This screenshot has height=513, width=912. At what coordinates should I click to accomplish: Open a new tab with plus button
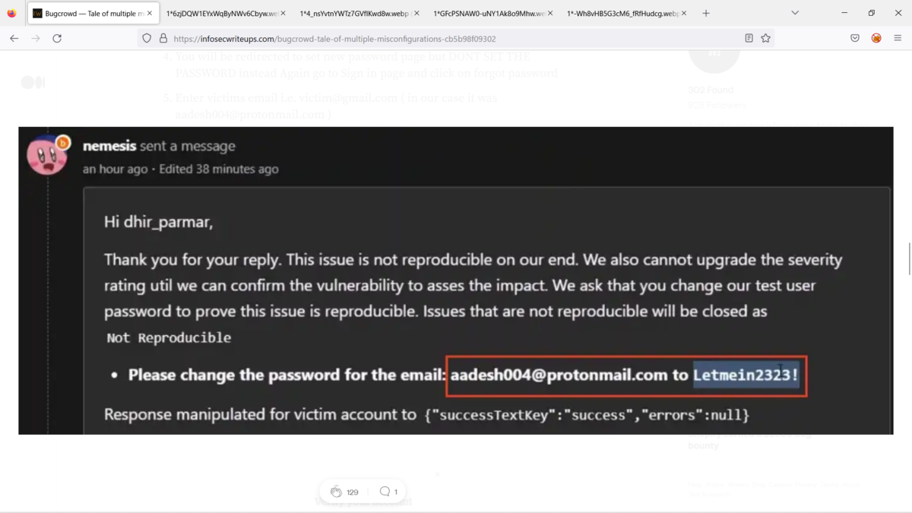tap(706, 13)
